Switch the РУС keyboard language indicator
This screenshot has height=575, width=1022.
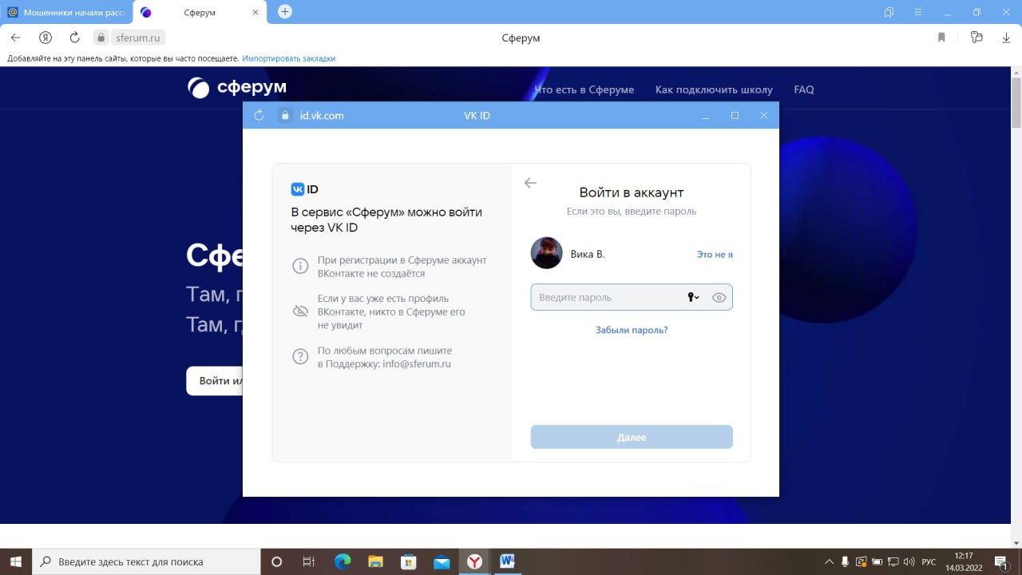(929, 561)
